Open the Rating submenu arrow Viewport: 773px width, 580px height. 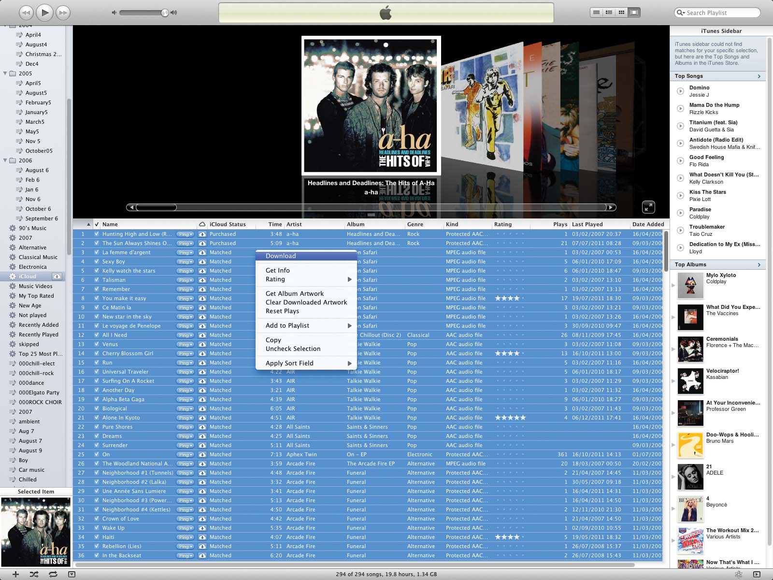click(x=349, y=279)
